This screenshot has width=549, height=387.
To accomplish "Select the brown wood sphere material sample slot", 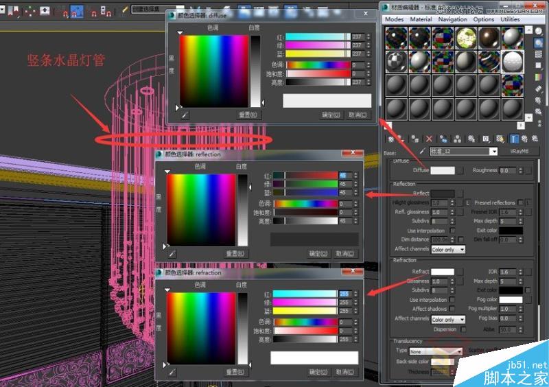I will click(489, 38).
